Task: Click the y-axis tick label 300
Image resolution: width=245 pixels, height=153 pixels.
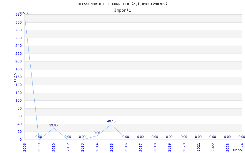Action: point(18,22)
